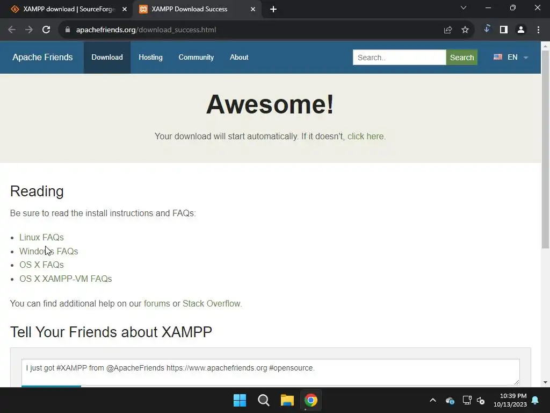
Task: Expand the EN language dropdown
Action: tap(511, 57)
